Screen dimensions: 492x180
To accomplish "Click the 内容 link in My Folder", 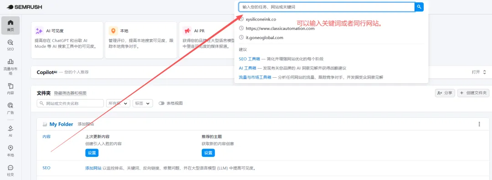I will 46,136.
